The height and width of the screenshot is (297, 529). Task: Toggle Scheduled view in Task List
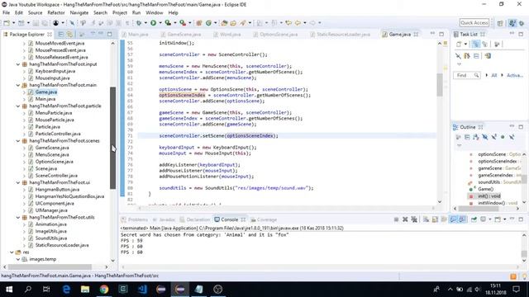pyautogui.click(x=485, y=44)
